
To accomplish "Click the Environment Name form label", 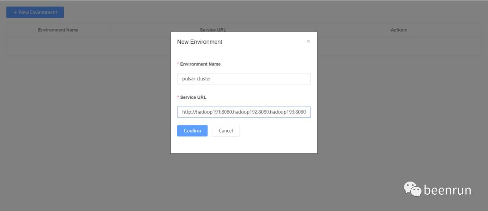I will [200, 64].
